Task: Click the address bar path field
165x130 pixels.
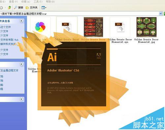Action: point(79,13)
